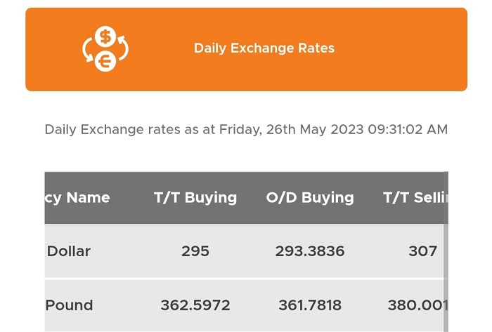
Task: Click the dollar sign coin in icon
Action: (105, 36)
